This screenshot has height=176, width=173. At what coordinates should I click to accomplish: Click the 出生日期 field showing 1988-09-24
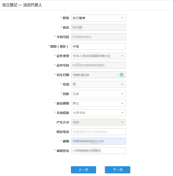click(94, 75)
